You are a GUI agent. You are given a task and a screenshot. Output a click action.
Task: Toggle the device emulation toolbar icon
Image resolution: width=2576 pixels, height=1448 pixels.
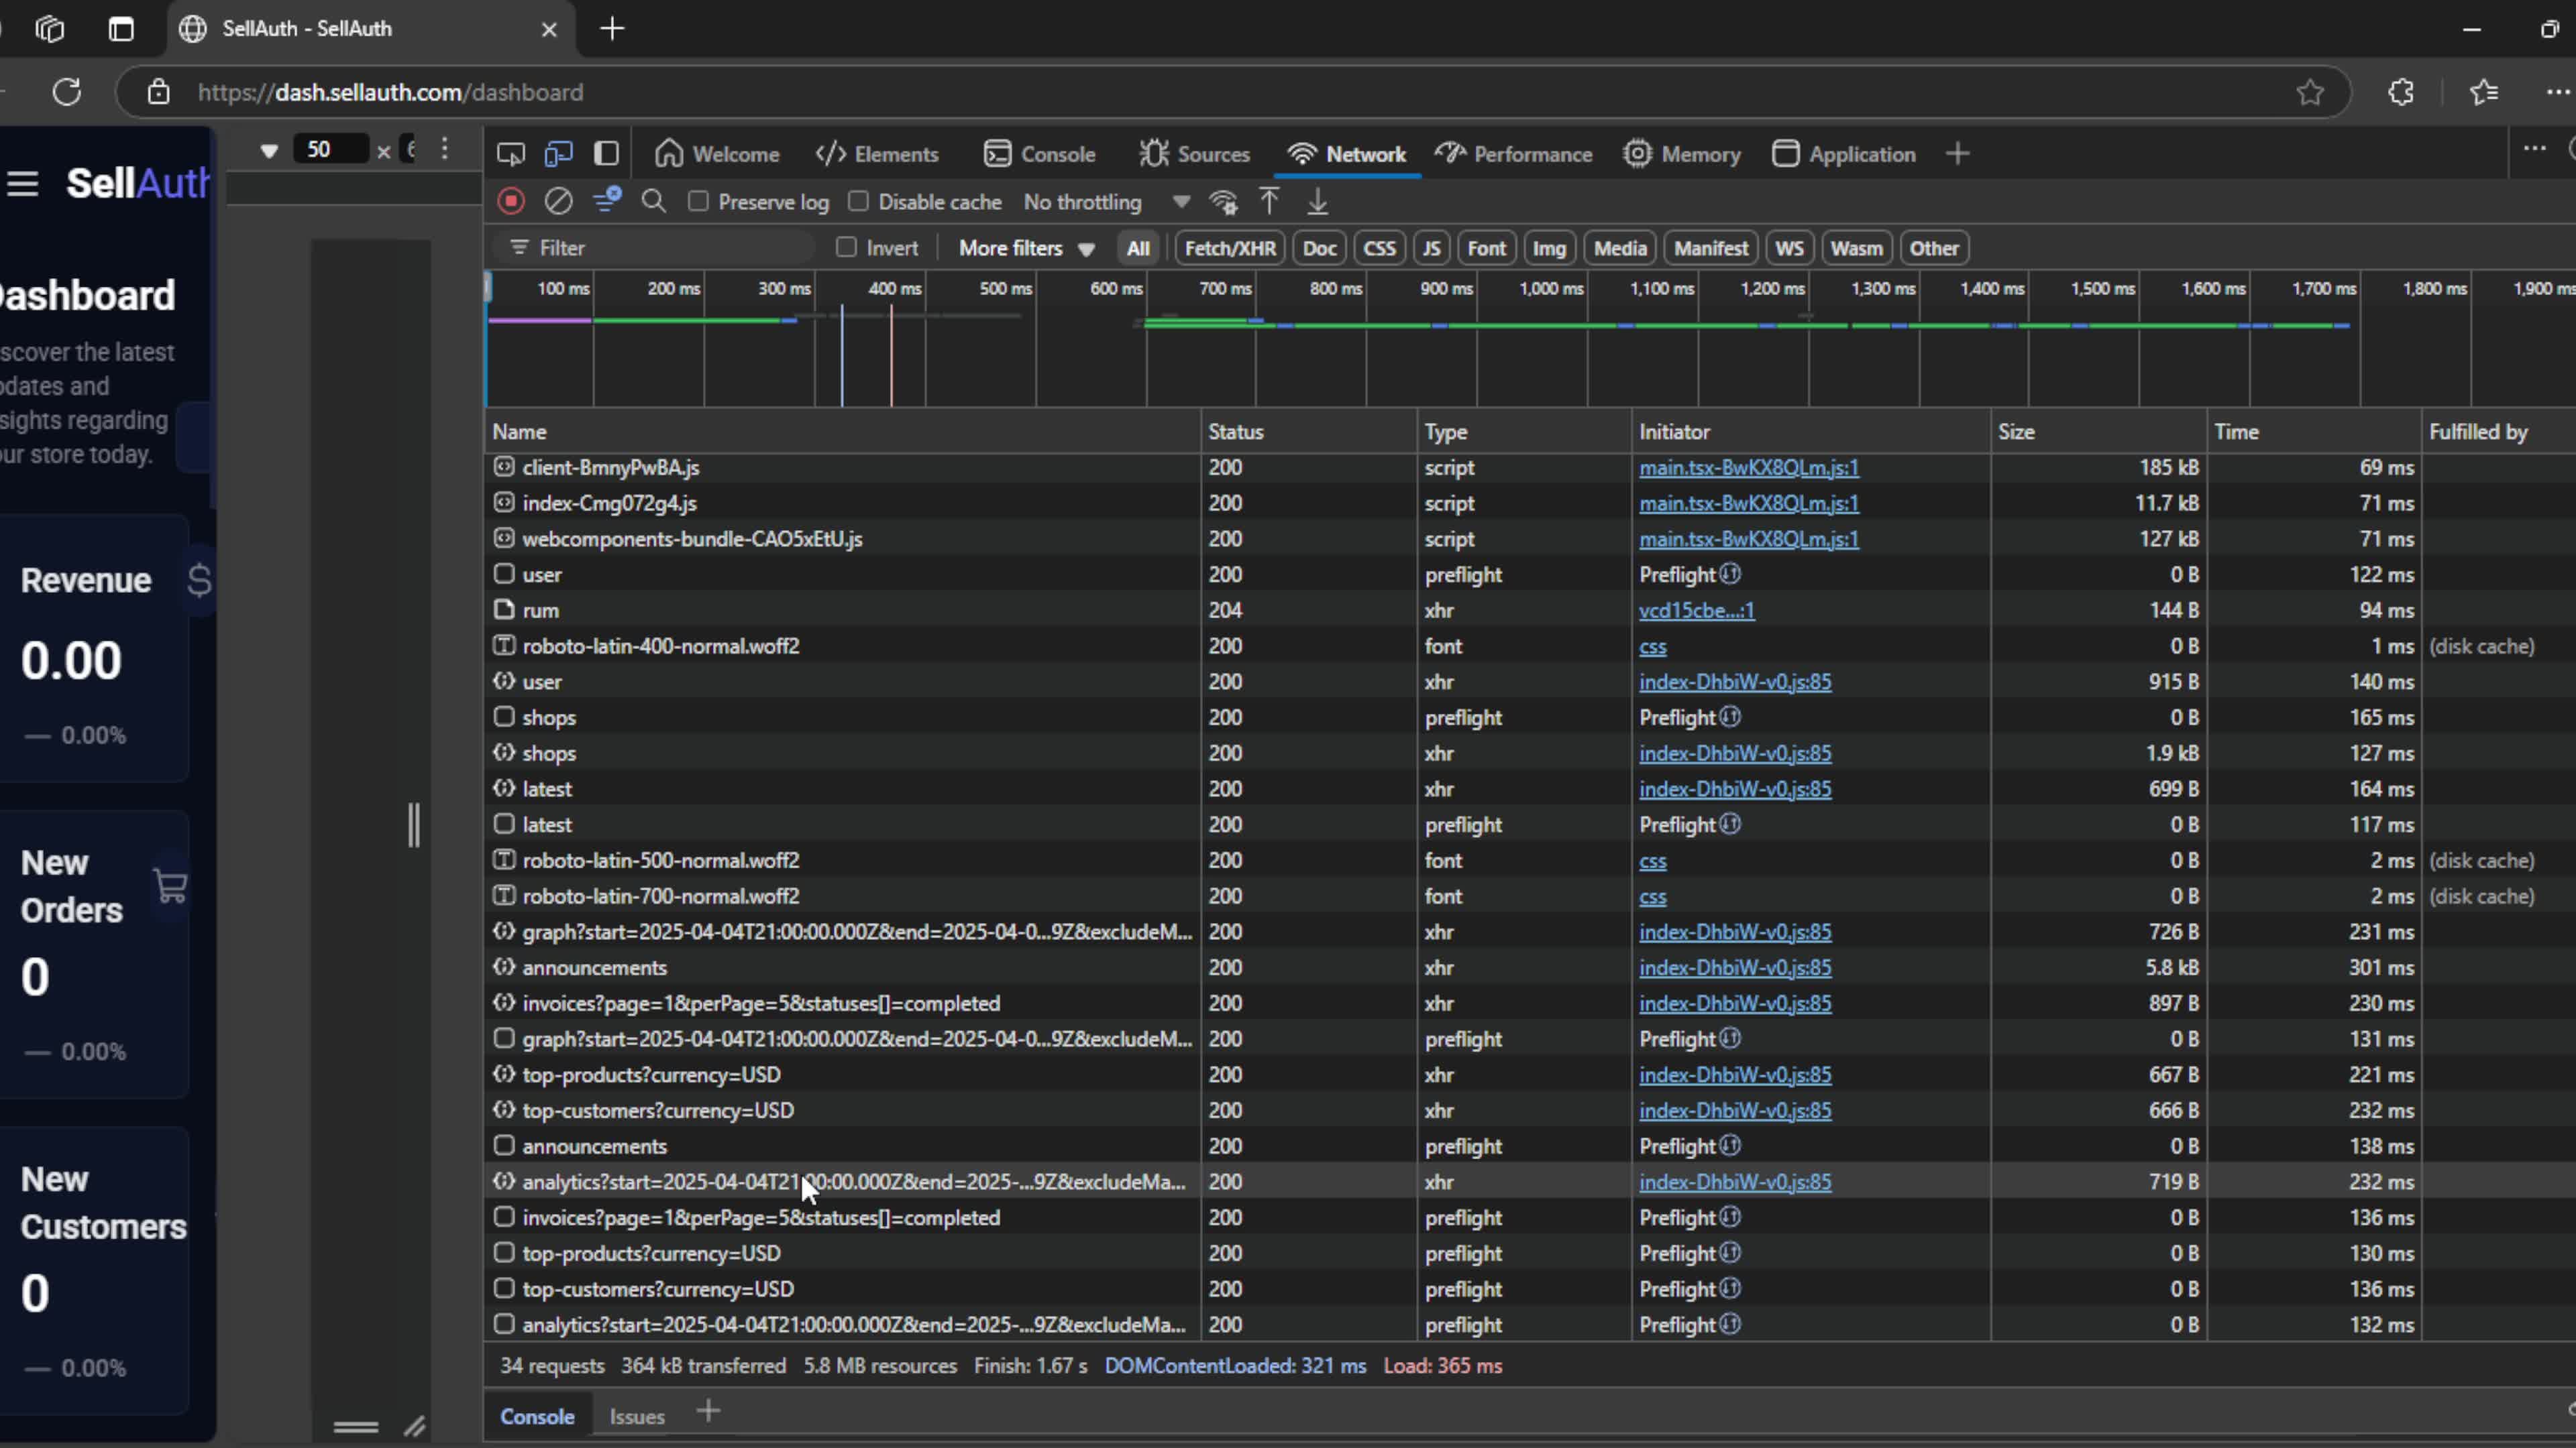click(x=558, y=154)
